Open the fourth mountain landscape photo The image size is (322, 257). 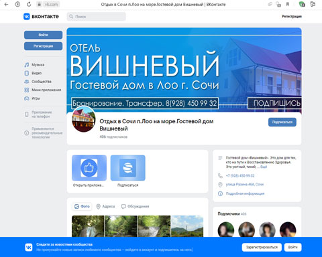click(187, 226)
